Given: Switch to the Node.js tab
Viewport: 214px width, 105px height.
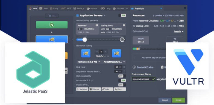Looking at the screenshot, I should (x=79, y=8).
